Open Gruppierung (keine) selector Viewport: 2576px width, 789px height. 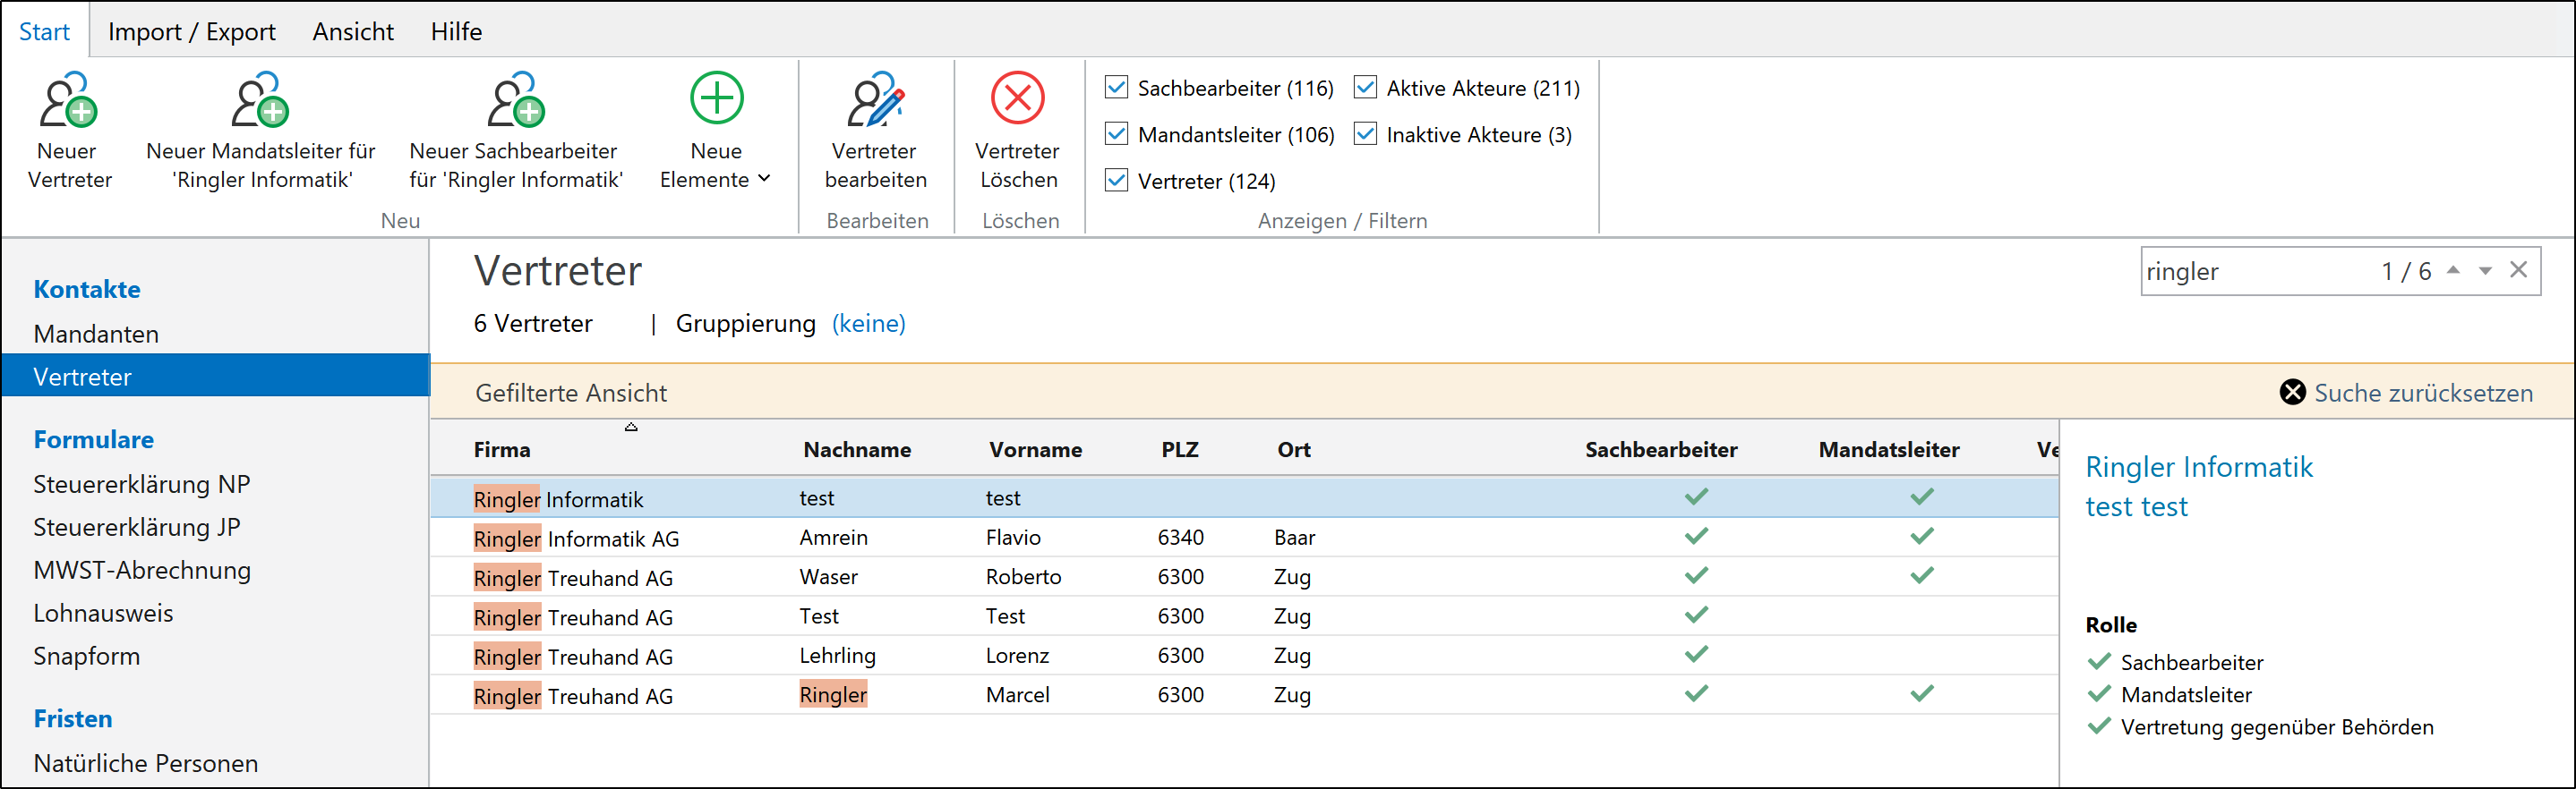pos(868,324)
